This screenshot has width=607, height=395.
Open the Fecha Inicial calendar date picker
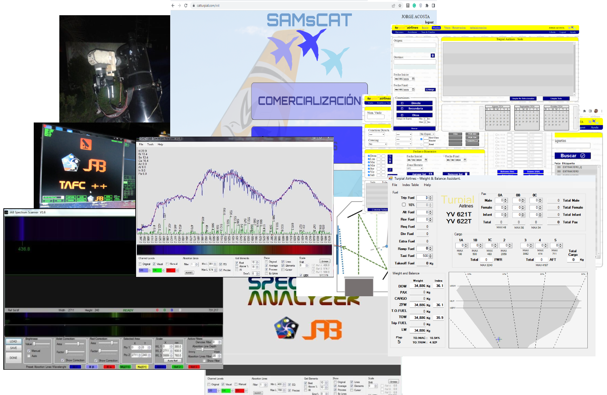click(426, 160)
